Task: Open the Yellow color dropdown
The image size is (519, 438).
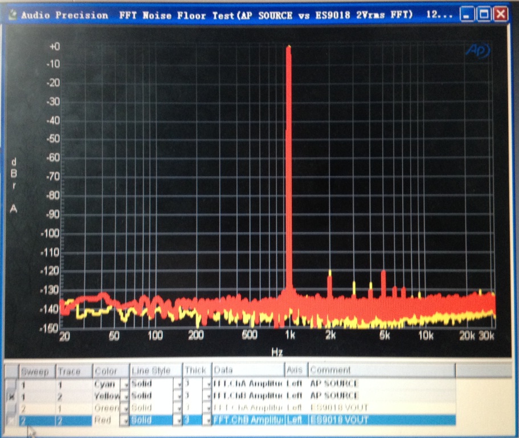Action: tap(124, 396)
